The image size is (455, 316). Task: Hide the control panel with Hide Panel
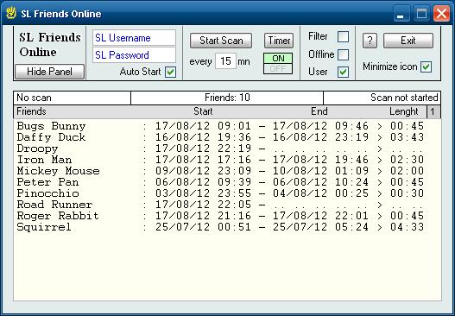coord(49,72)
